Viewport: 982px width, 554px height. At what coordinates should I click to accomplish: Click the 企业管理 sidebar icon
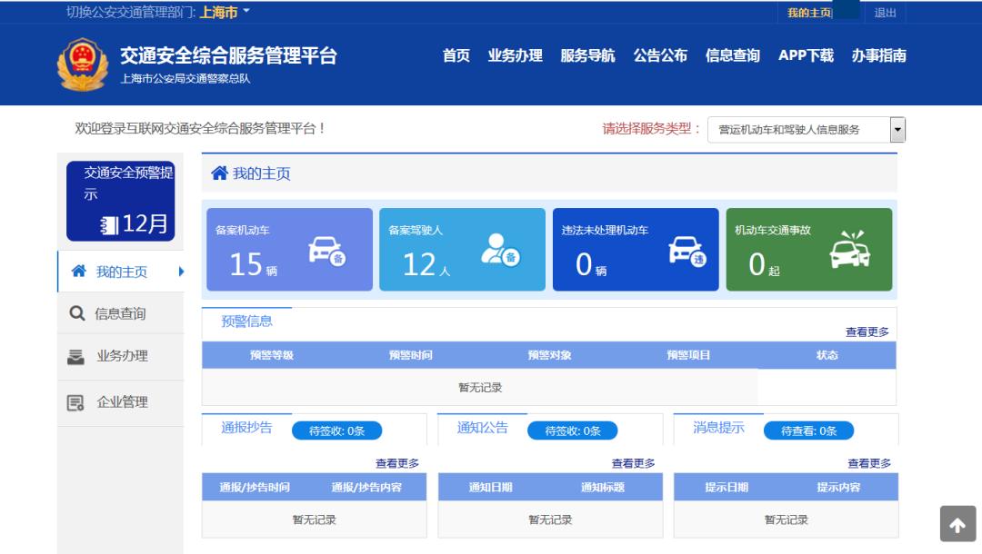click(x=76, y=402)
